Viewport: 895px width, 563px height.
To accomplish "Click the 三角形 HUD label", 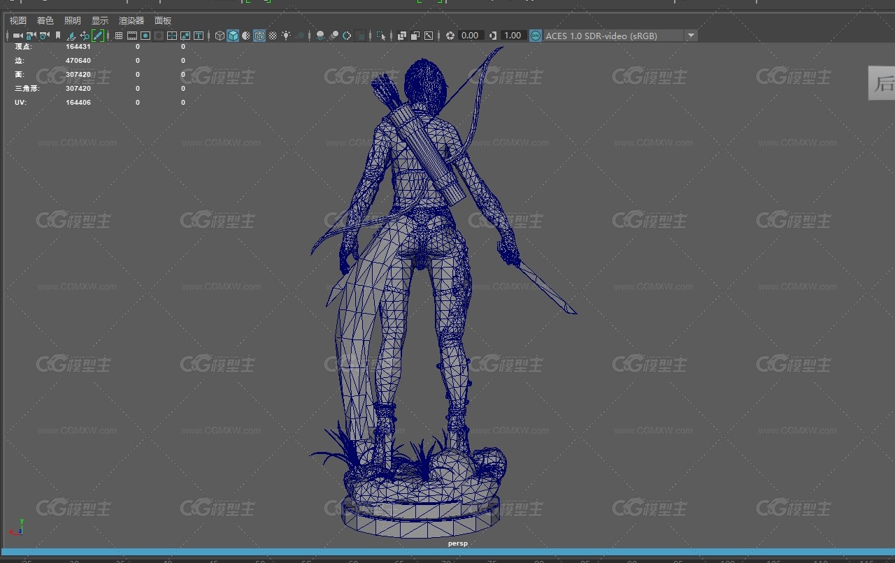I will (27, 89).
